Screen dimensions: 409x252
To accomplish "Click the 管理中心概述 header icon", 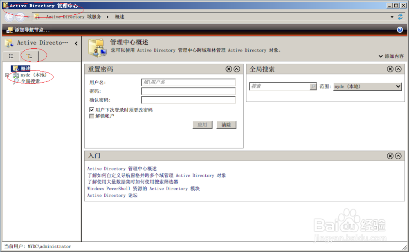I will (97, 48).
